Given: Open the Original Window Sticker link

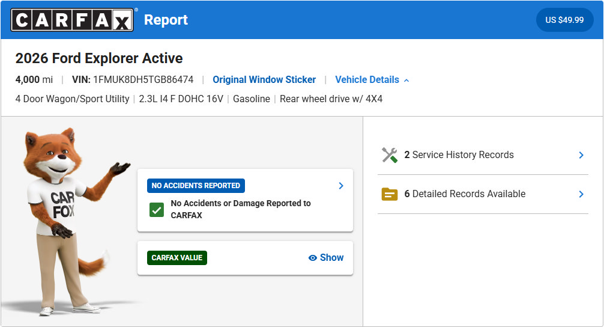Looking at the screenshot, I should (x=264, y=79).
